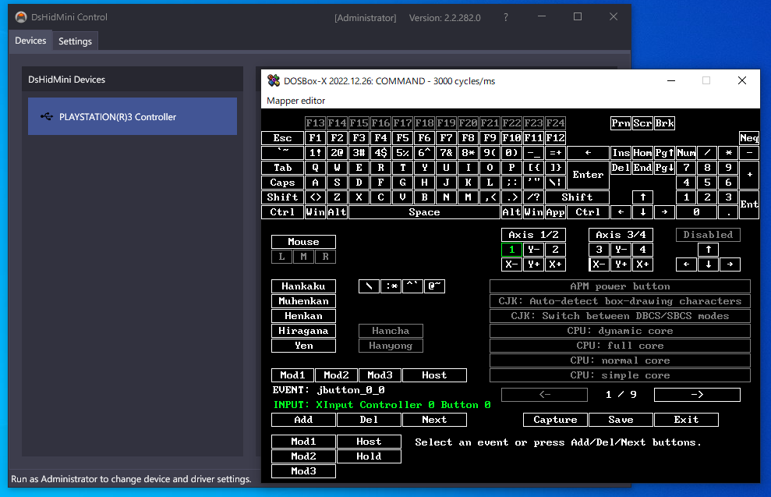Click the APM power button entry

click(618, 286)
